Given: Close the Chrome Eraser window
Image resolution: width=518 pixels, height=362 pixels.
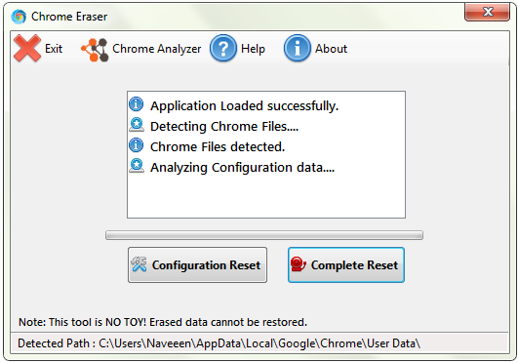Looking at the screenshot, I should (488, 13).
